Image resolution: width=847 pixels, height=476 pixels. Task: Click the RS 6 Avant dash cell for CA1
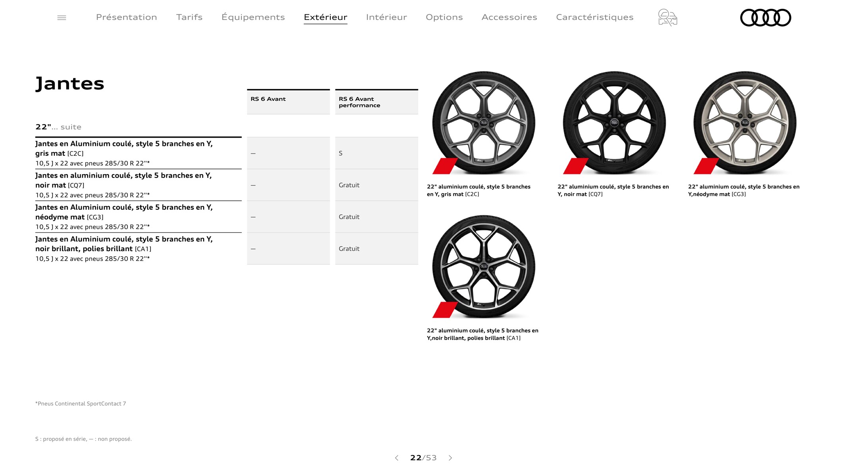[x=288, y=248]
